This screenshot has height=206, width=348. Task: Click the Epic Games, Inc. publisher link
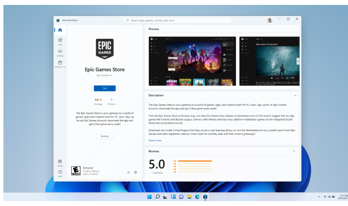tap(105, 76)
